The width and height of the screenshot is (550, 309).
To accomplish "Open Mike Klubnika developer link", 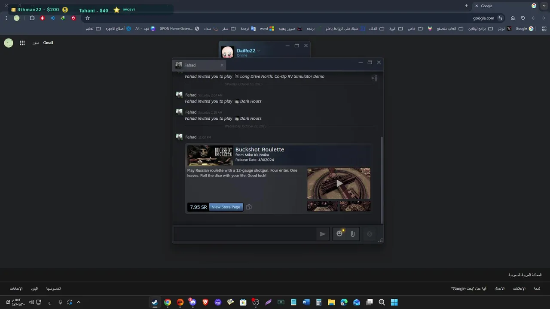I will [257, 155].
